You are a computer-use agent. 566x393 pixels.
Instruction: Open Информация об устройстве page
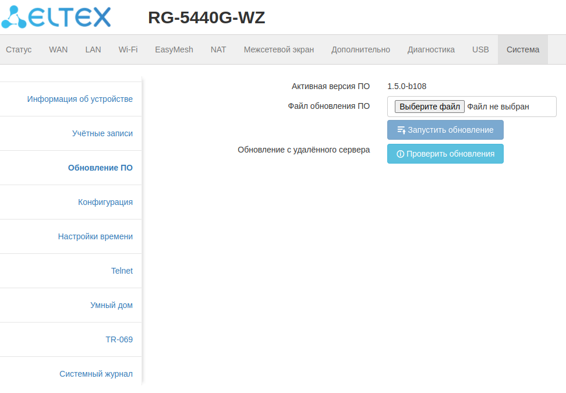(x=80, y=99)
